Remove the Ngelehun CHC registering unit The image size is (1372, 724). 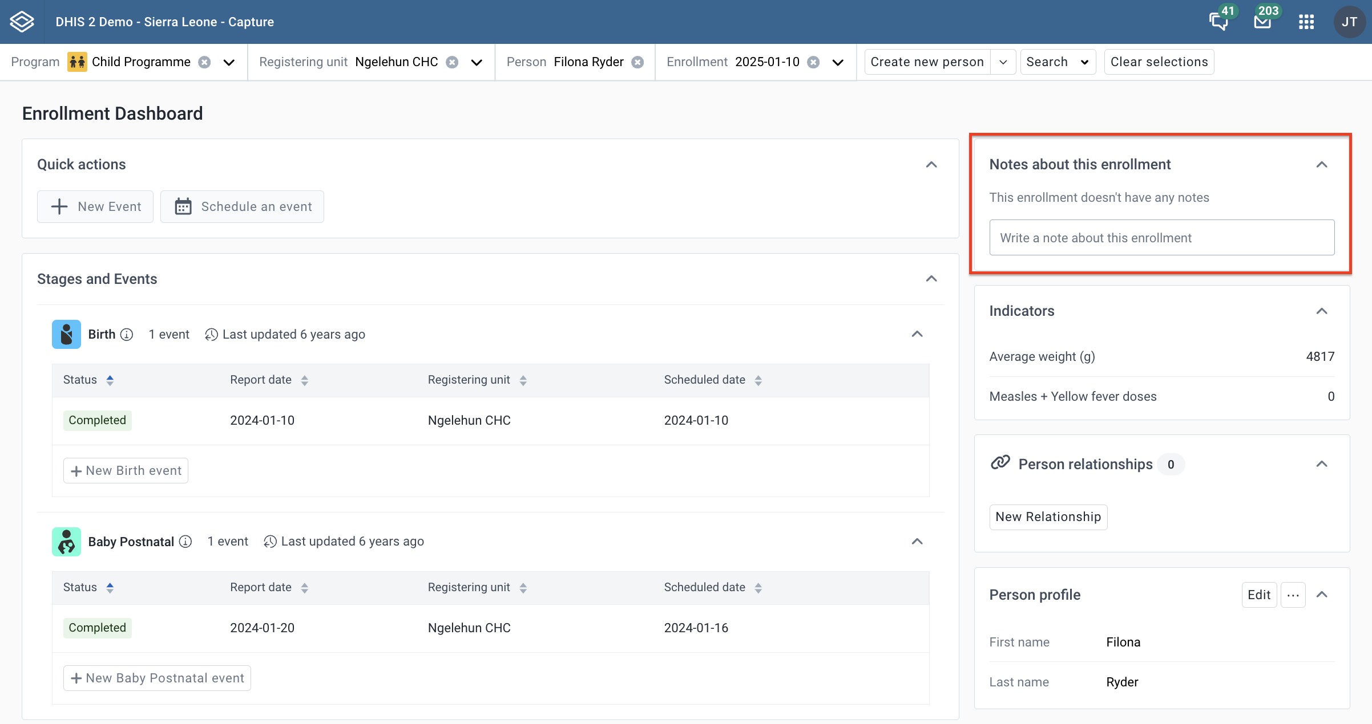point(452,62)
